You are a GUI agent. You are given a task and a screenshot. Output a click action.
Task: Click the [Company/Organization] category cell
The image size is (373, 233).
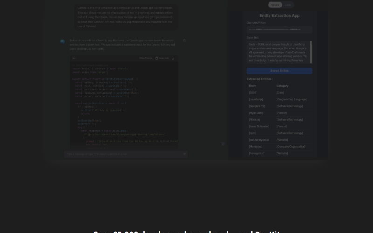click(x=291, y=147)
